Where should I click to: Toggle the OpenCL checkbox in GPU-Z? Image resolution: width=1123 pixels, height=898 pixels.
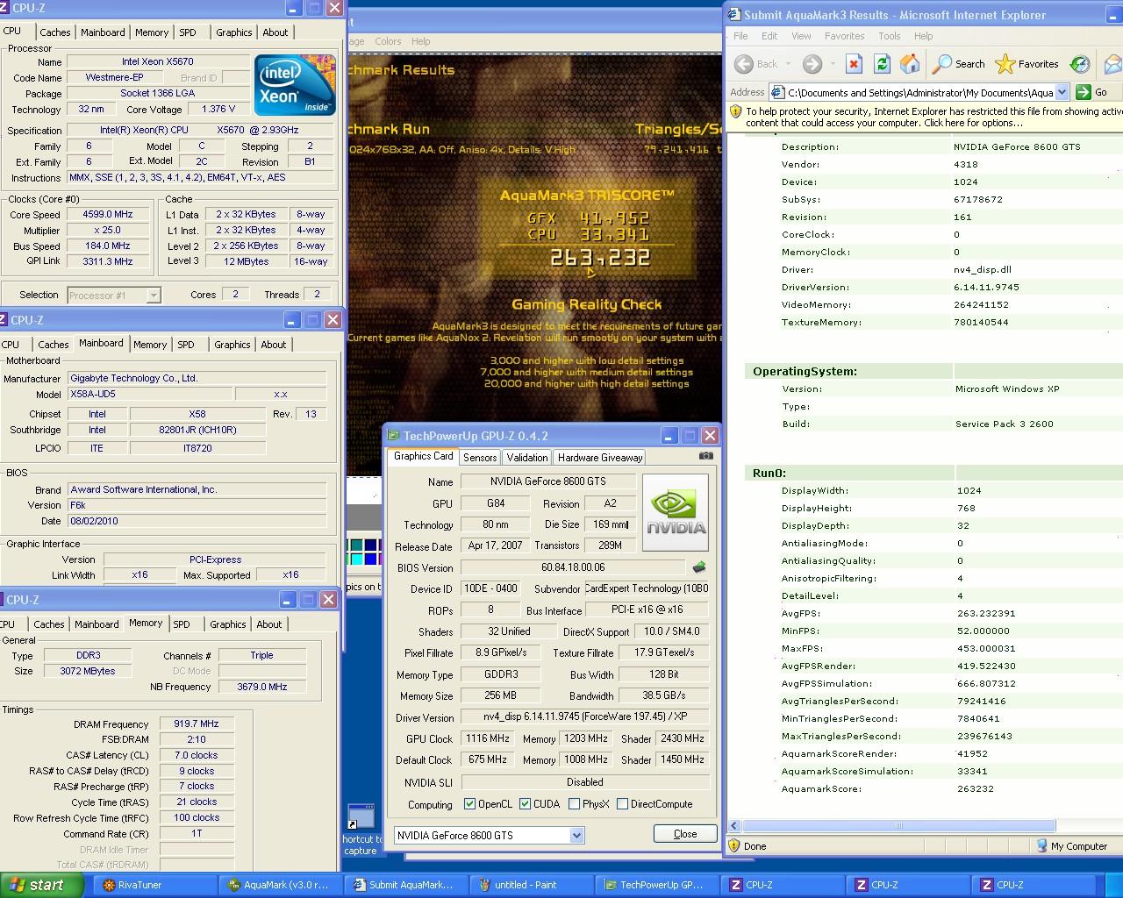tap(469, 804)
